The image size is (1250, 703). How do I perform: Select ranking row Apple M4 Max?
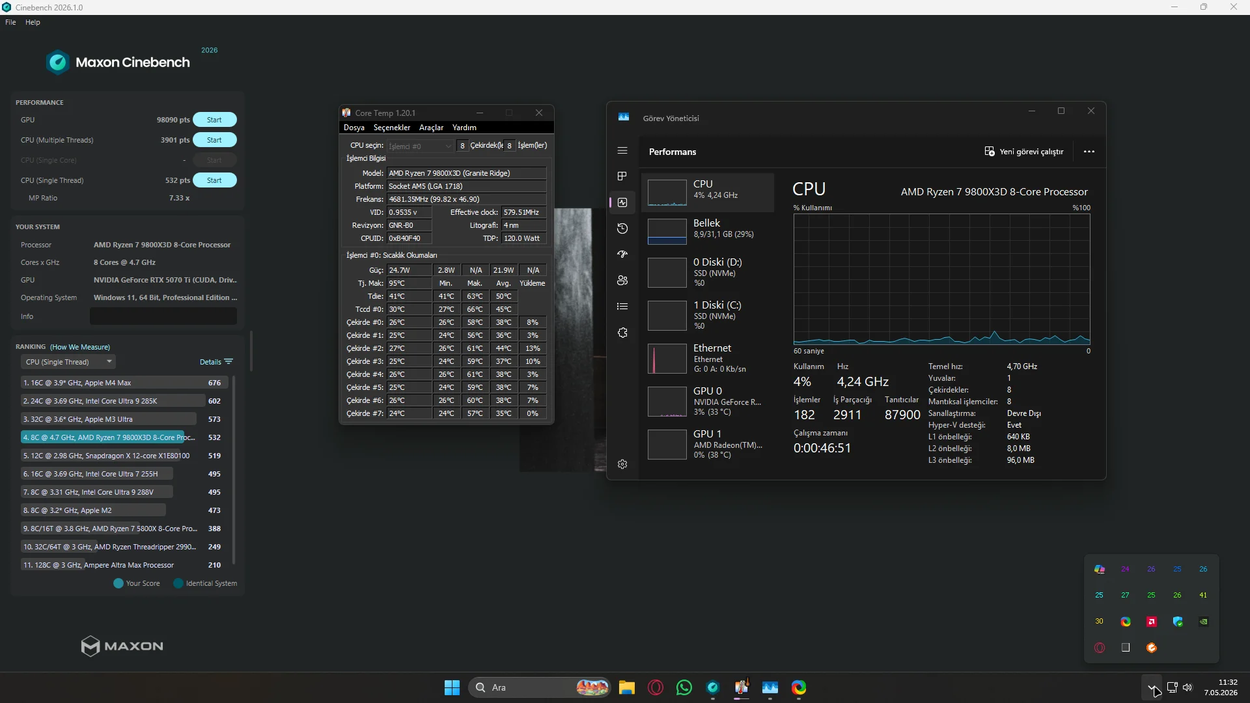(x=124, y=383)
